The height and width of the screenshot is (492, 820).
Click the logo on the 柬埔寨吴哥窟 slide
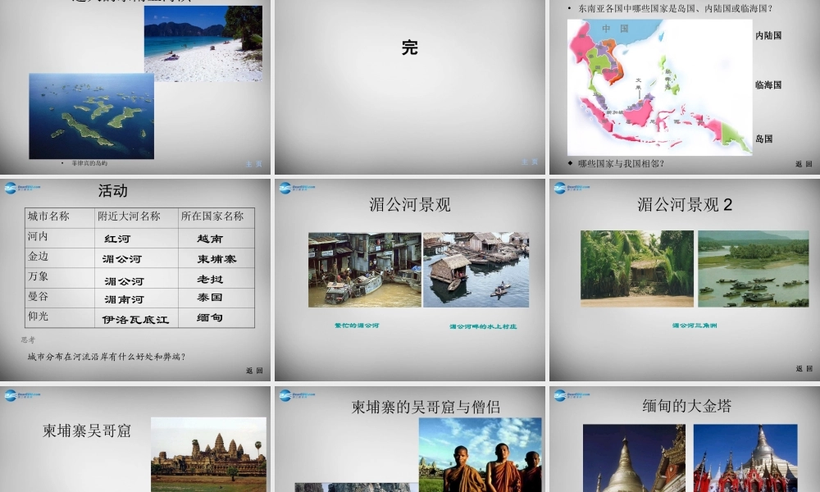point(22,395)
